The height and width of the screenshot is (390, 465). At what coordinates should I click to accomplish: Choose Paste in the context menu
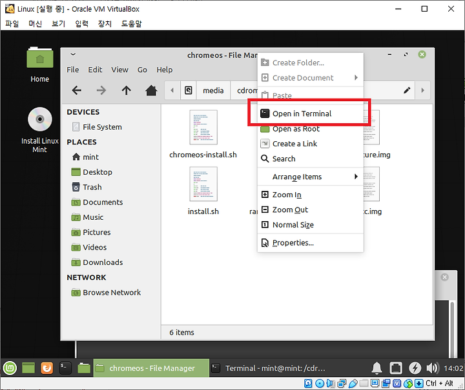coord(311,95)
